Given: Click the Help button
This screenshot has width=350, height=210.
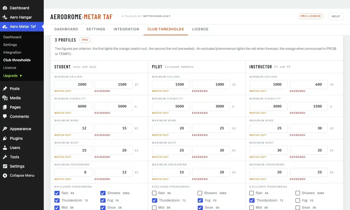Looking at the screenshot, I should point(336,16).
